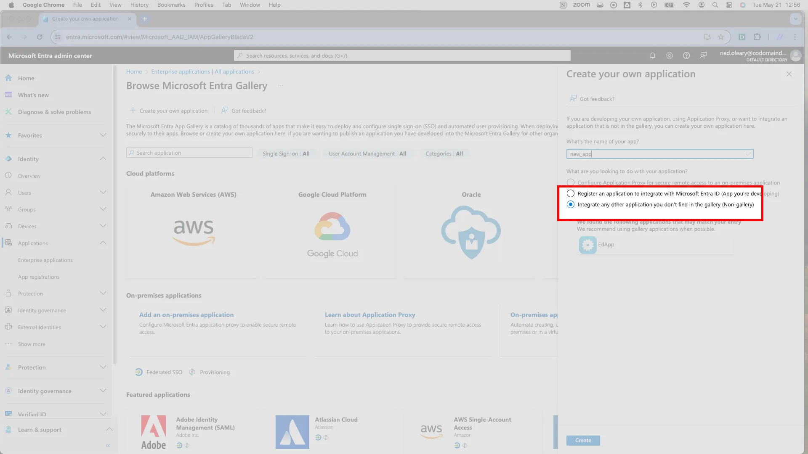Open Categories filter
This screenshot has height=454, width=808.
[x=444, y=154]
